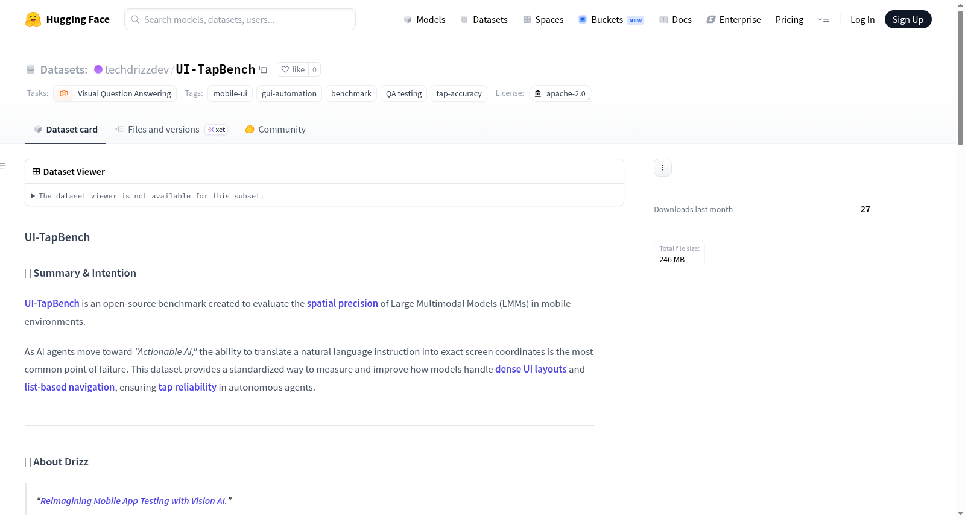
Task: Click the Sign Up button
Action: click(908, 19)
